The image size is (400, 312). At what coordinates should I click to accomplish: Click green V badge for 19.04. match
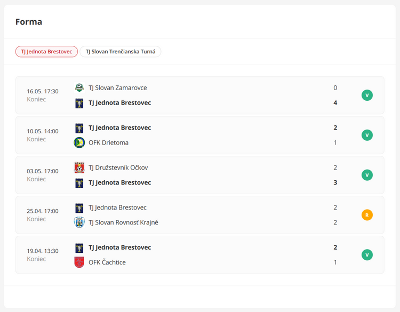(367, 255)
